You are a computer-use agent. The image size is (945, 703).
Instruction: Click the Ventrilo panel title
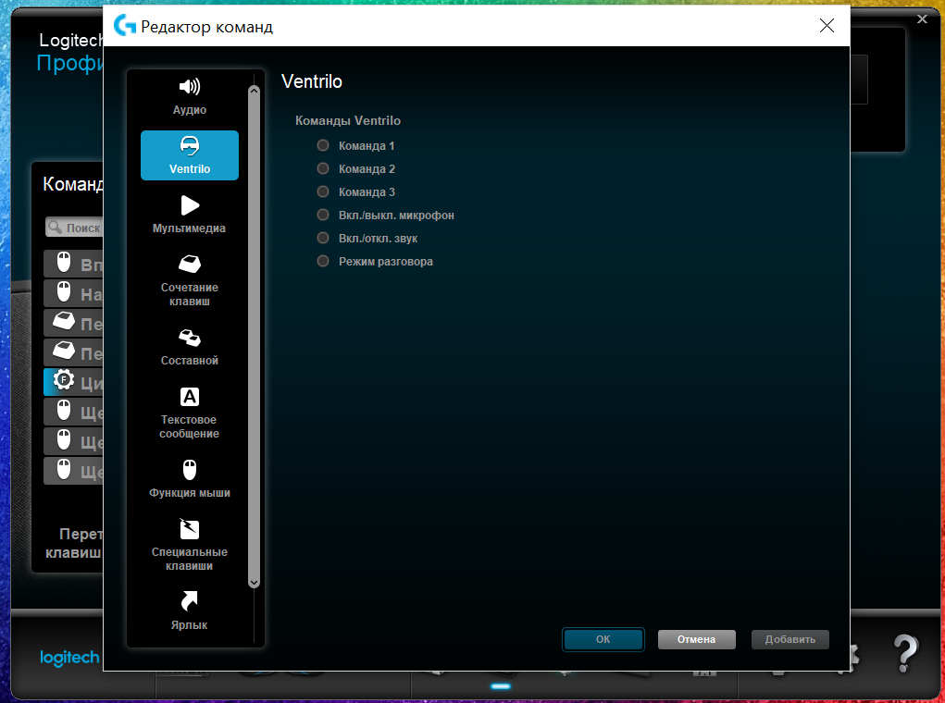312,81
